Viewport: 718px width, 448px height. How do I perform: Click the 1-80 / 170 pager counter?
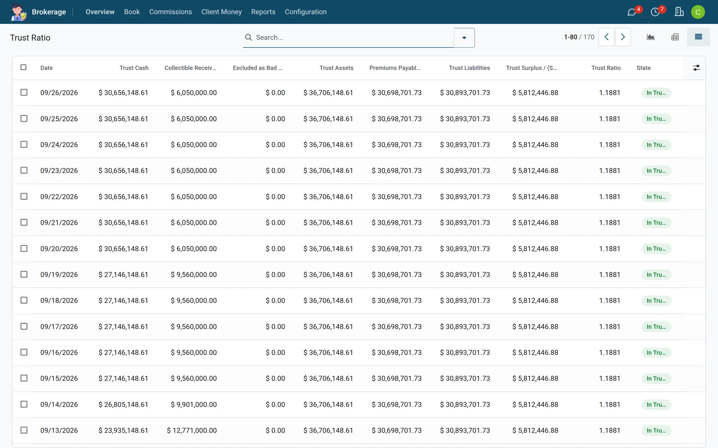point(579,37)
